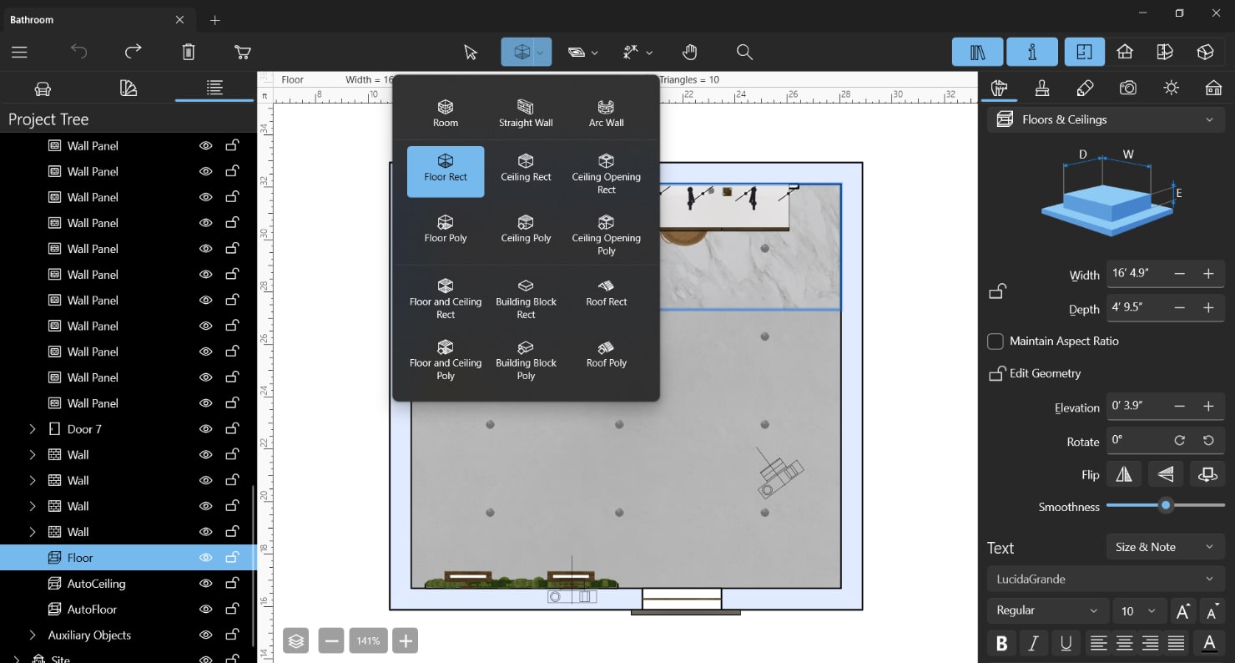Viewport: 1235px width, 663px height.
Task: Open the camera properties panel
Action: tap(1127, 88)
